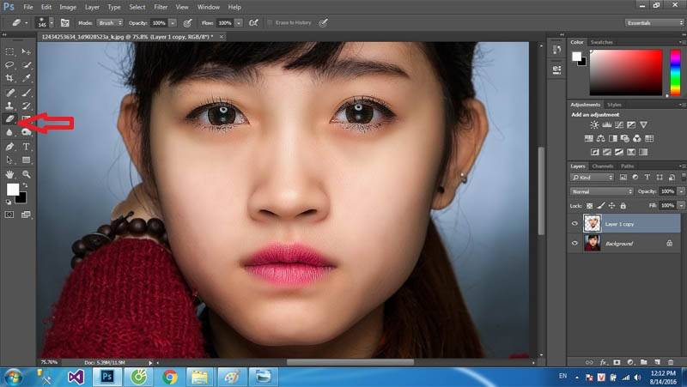The width and height of the screenshot is (687, 387).
Task: Select the Move tool
Action: coord(27,51)
